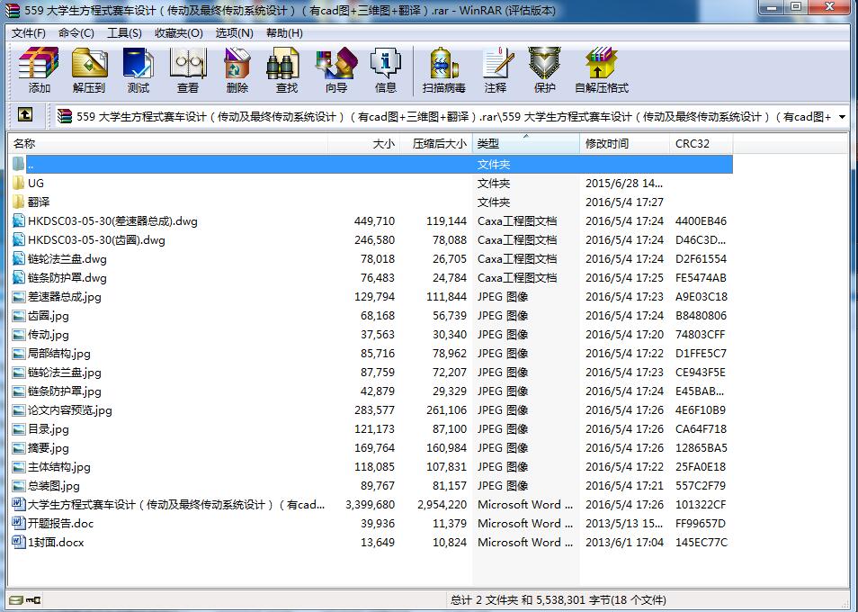
Task: Click the 自解压格式 (SFX) toolbar icon
Action: (602, 70)
